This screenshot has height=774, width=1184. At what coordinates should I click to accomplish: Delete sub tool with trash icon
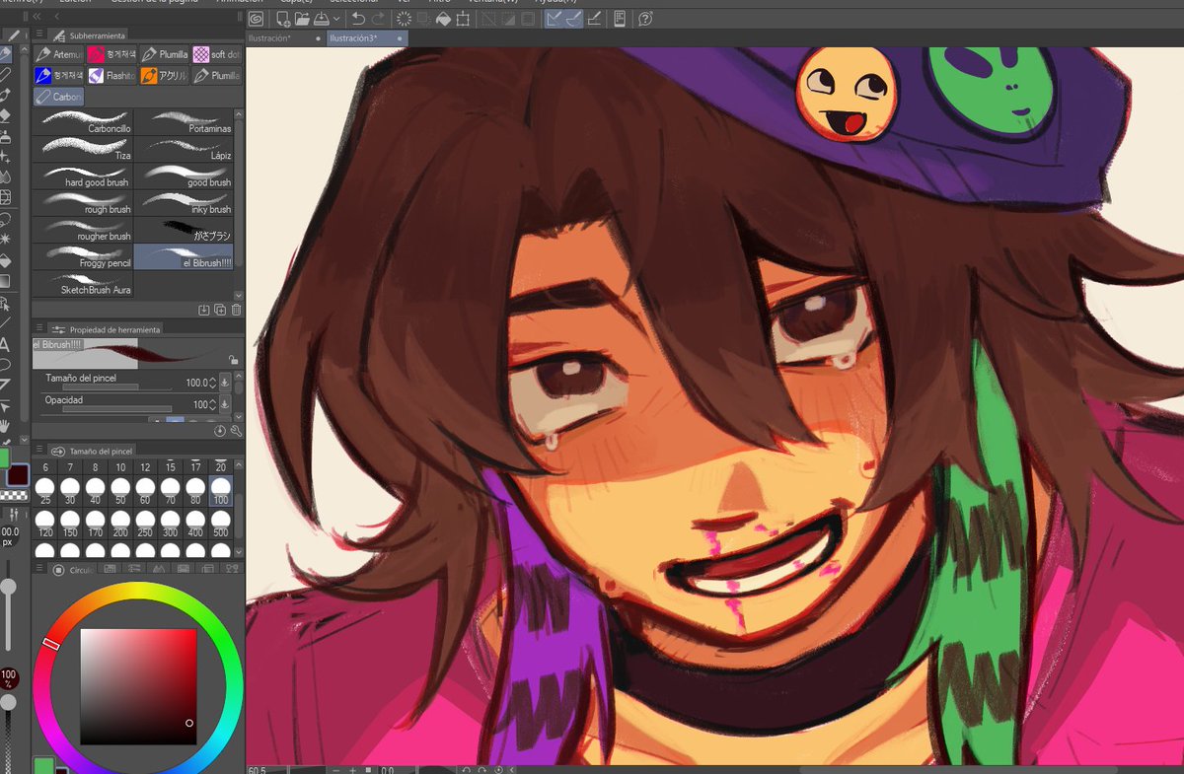pyautogui.click(x=236, y=310)
